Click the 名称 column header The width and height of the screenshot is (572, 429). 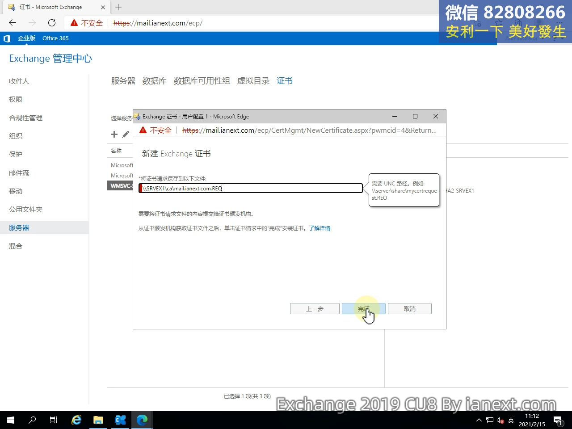point(116,151)
